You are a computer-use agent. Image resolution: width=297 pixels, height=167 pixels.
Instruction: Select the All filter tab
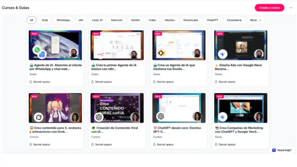[31, 20]
